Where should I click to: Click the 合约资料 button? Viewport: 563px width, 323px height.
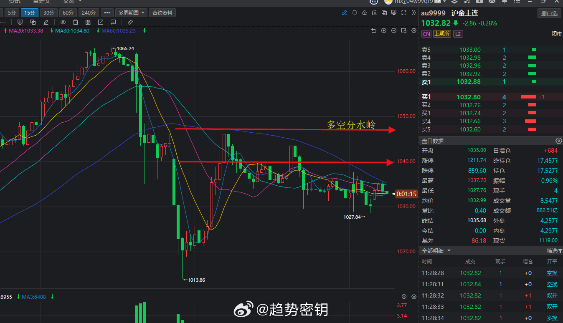click(162, 13)
